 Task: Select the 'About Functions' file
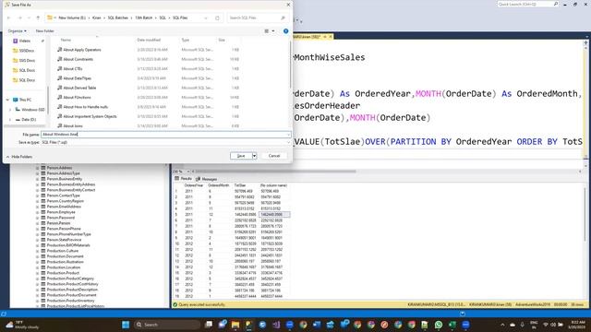[77, 97]
